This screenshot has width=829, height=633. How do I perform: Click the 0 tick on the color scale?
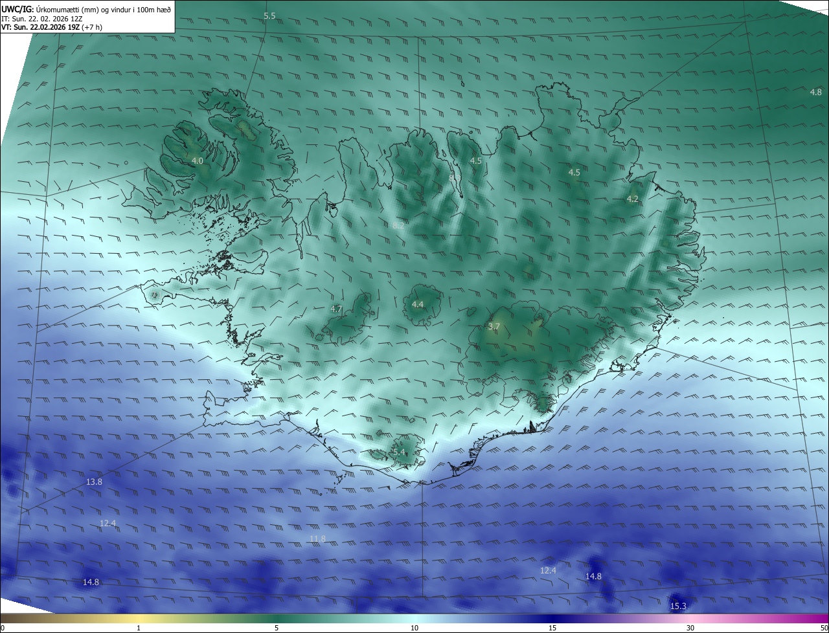click(3, 628)
